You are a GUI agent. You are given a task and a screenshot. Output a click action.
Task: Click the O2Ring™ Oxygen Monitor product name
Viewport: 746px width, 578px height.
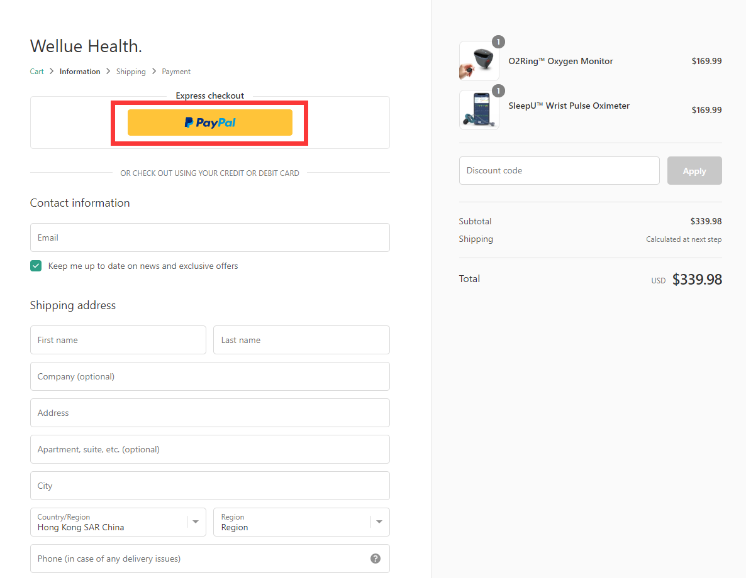tap(560, 61)
